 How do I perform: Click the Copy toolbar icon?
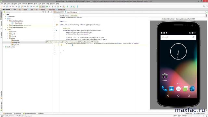(19, 6)
